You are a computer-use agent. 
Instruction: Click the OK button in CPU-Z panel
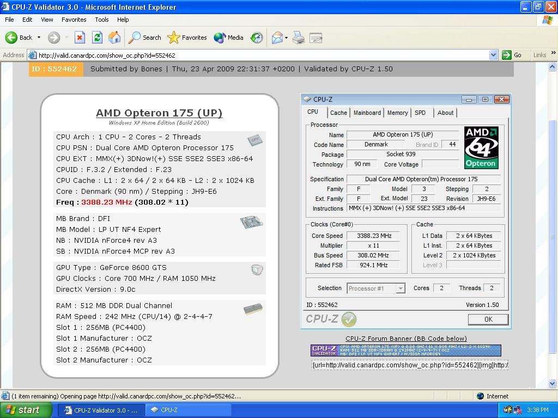[488, 319]
